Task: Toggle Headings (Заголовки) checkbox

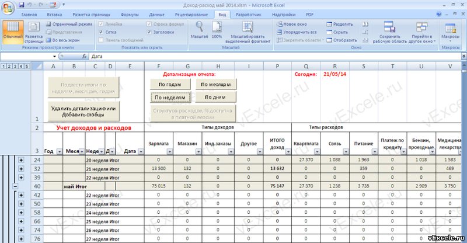Action: 149,32
